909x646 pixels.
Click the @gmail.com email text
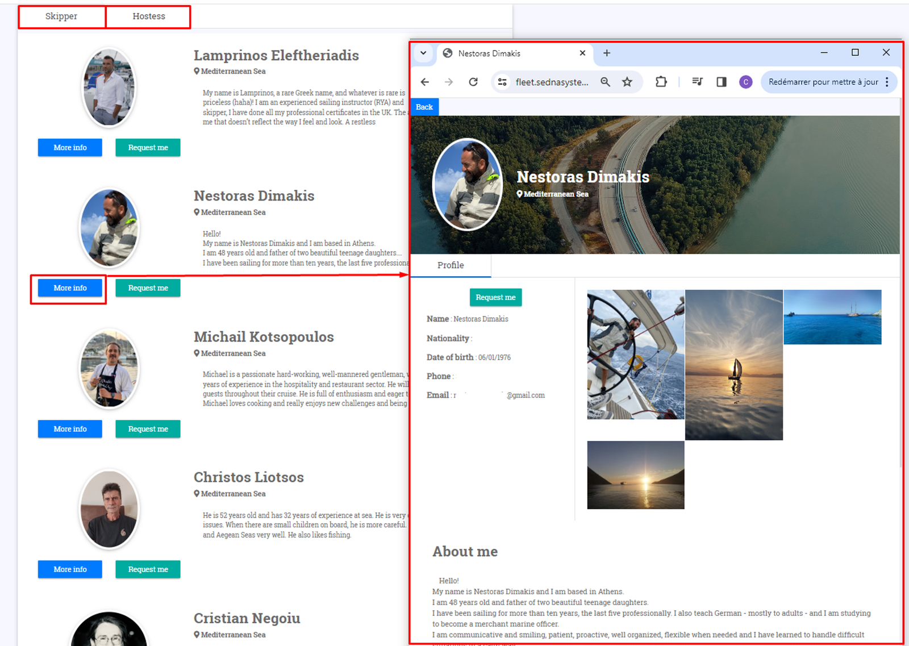[x=526, y=395]
